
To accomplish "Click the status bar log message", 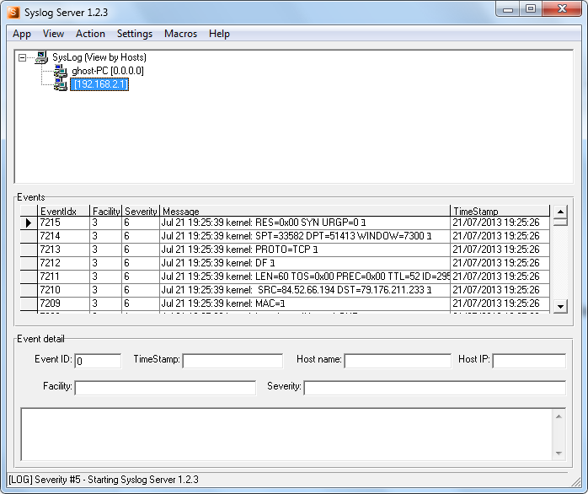I will click(x=104, y=480).
